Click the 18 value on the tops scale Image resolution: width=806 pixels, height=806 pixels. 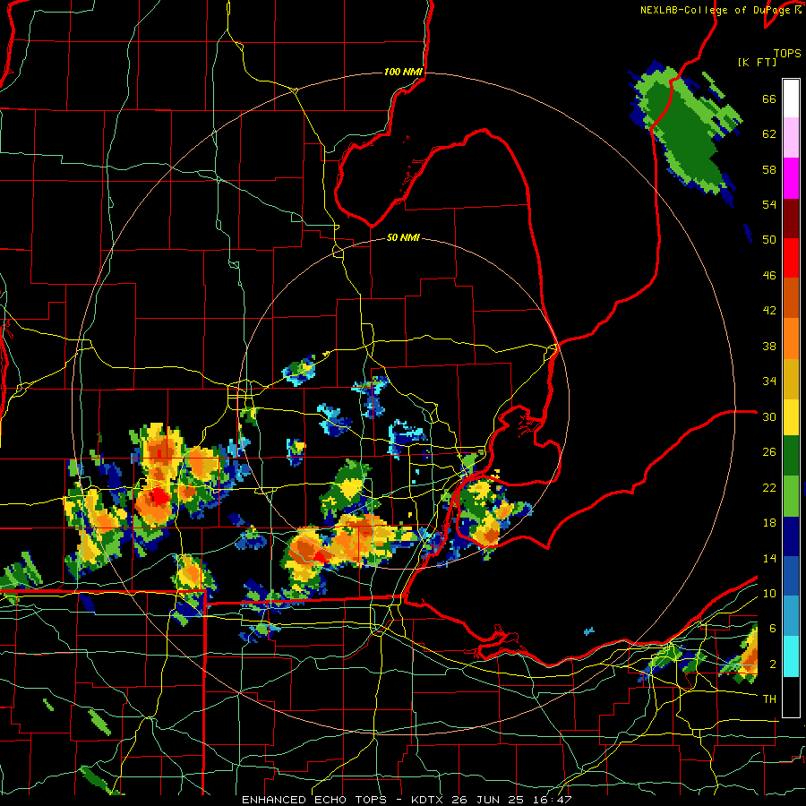[x=769, y=523]
